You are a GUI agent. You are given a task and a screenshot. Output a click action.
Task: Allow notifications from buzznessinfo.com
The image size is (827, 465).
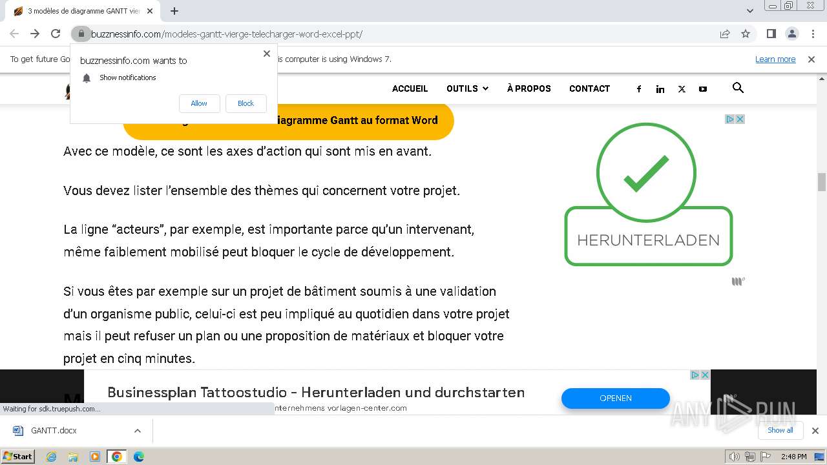click(x=199, y=103)
